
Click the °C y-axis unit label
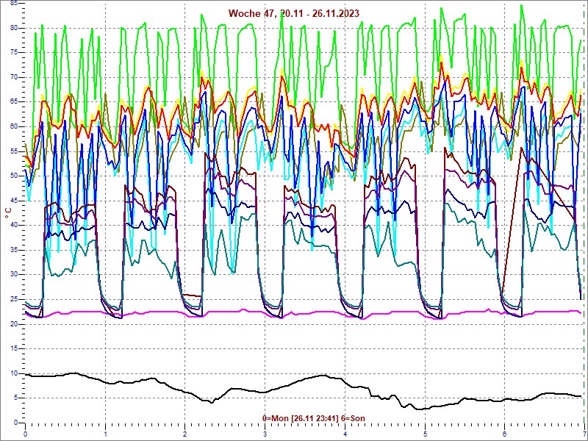[8, 213]
